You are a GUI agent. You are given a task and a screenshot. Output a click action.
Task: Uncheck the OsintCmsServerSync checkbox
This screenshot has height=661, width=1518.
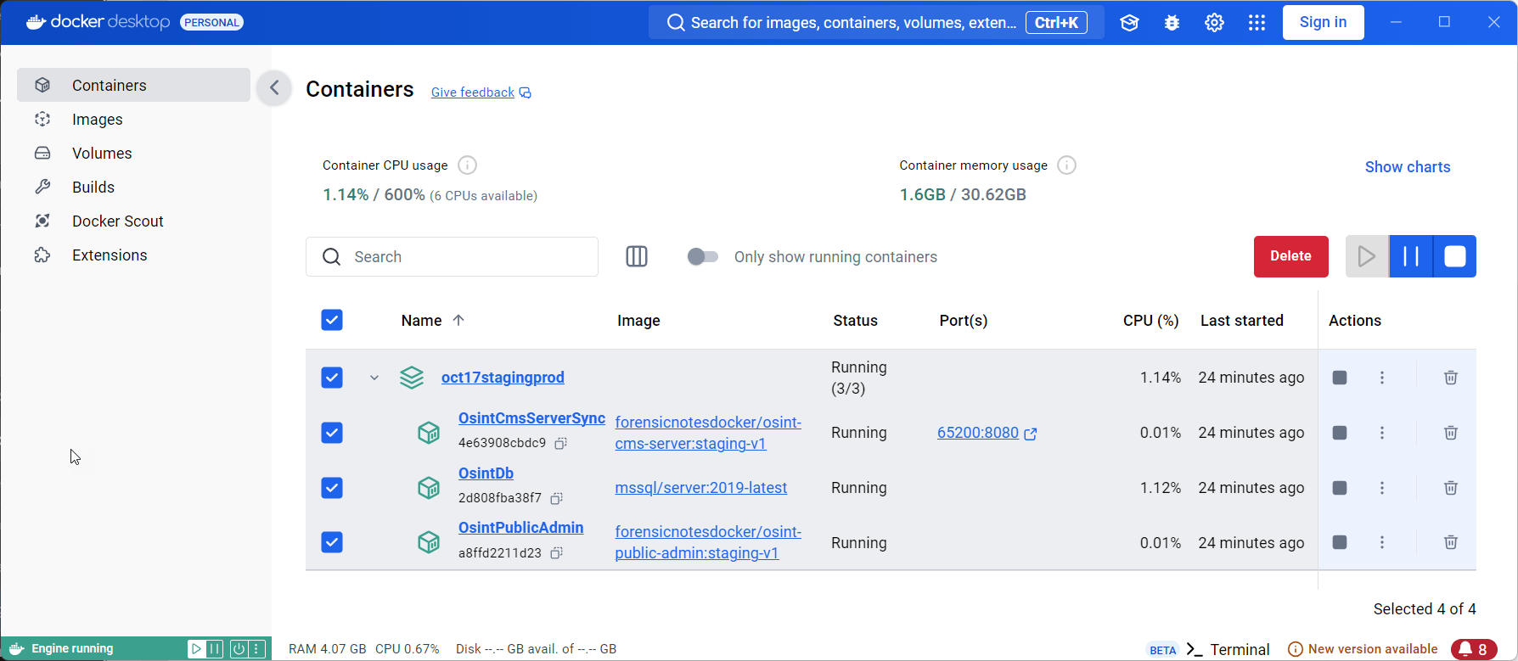click(332, 433)
